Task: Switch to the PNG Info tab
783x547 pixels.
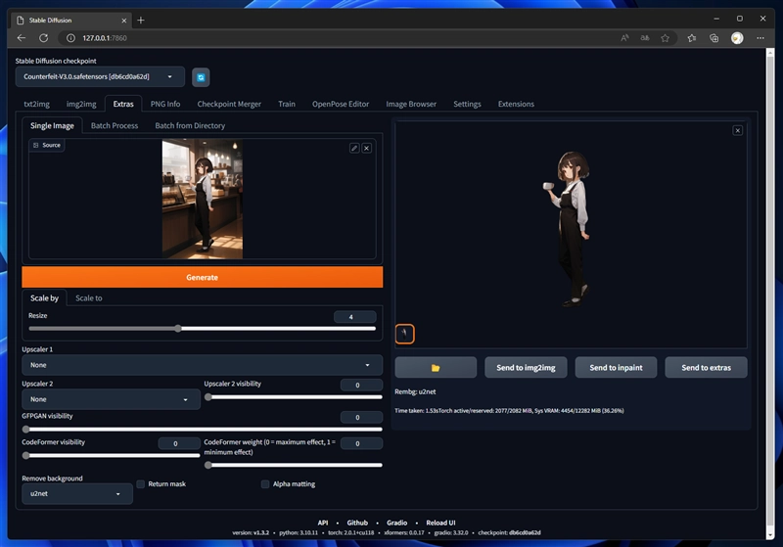Action: pos(165,104)
